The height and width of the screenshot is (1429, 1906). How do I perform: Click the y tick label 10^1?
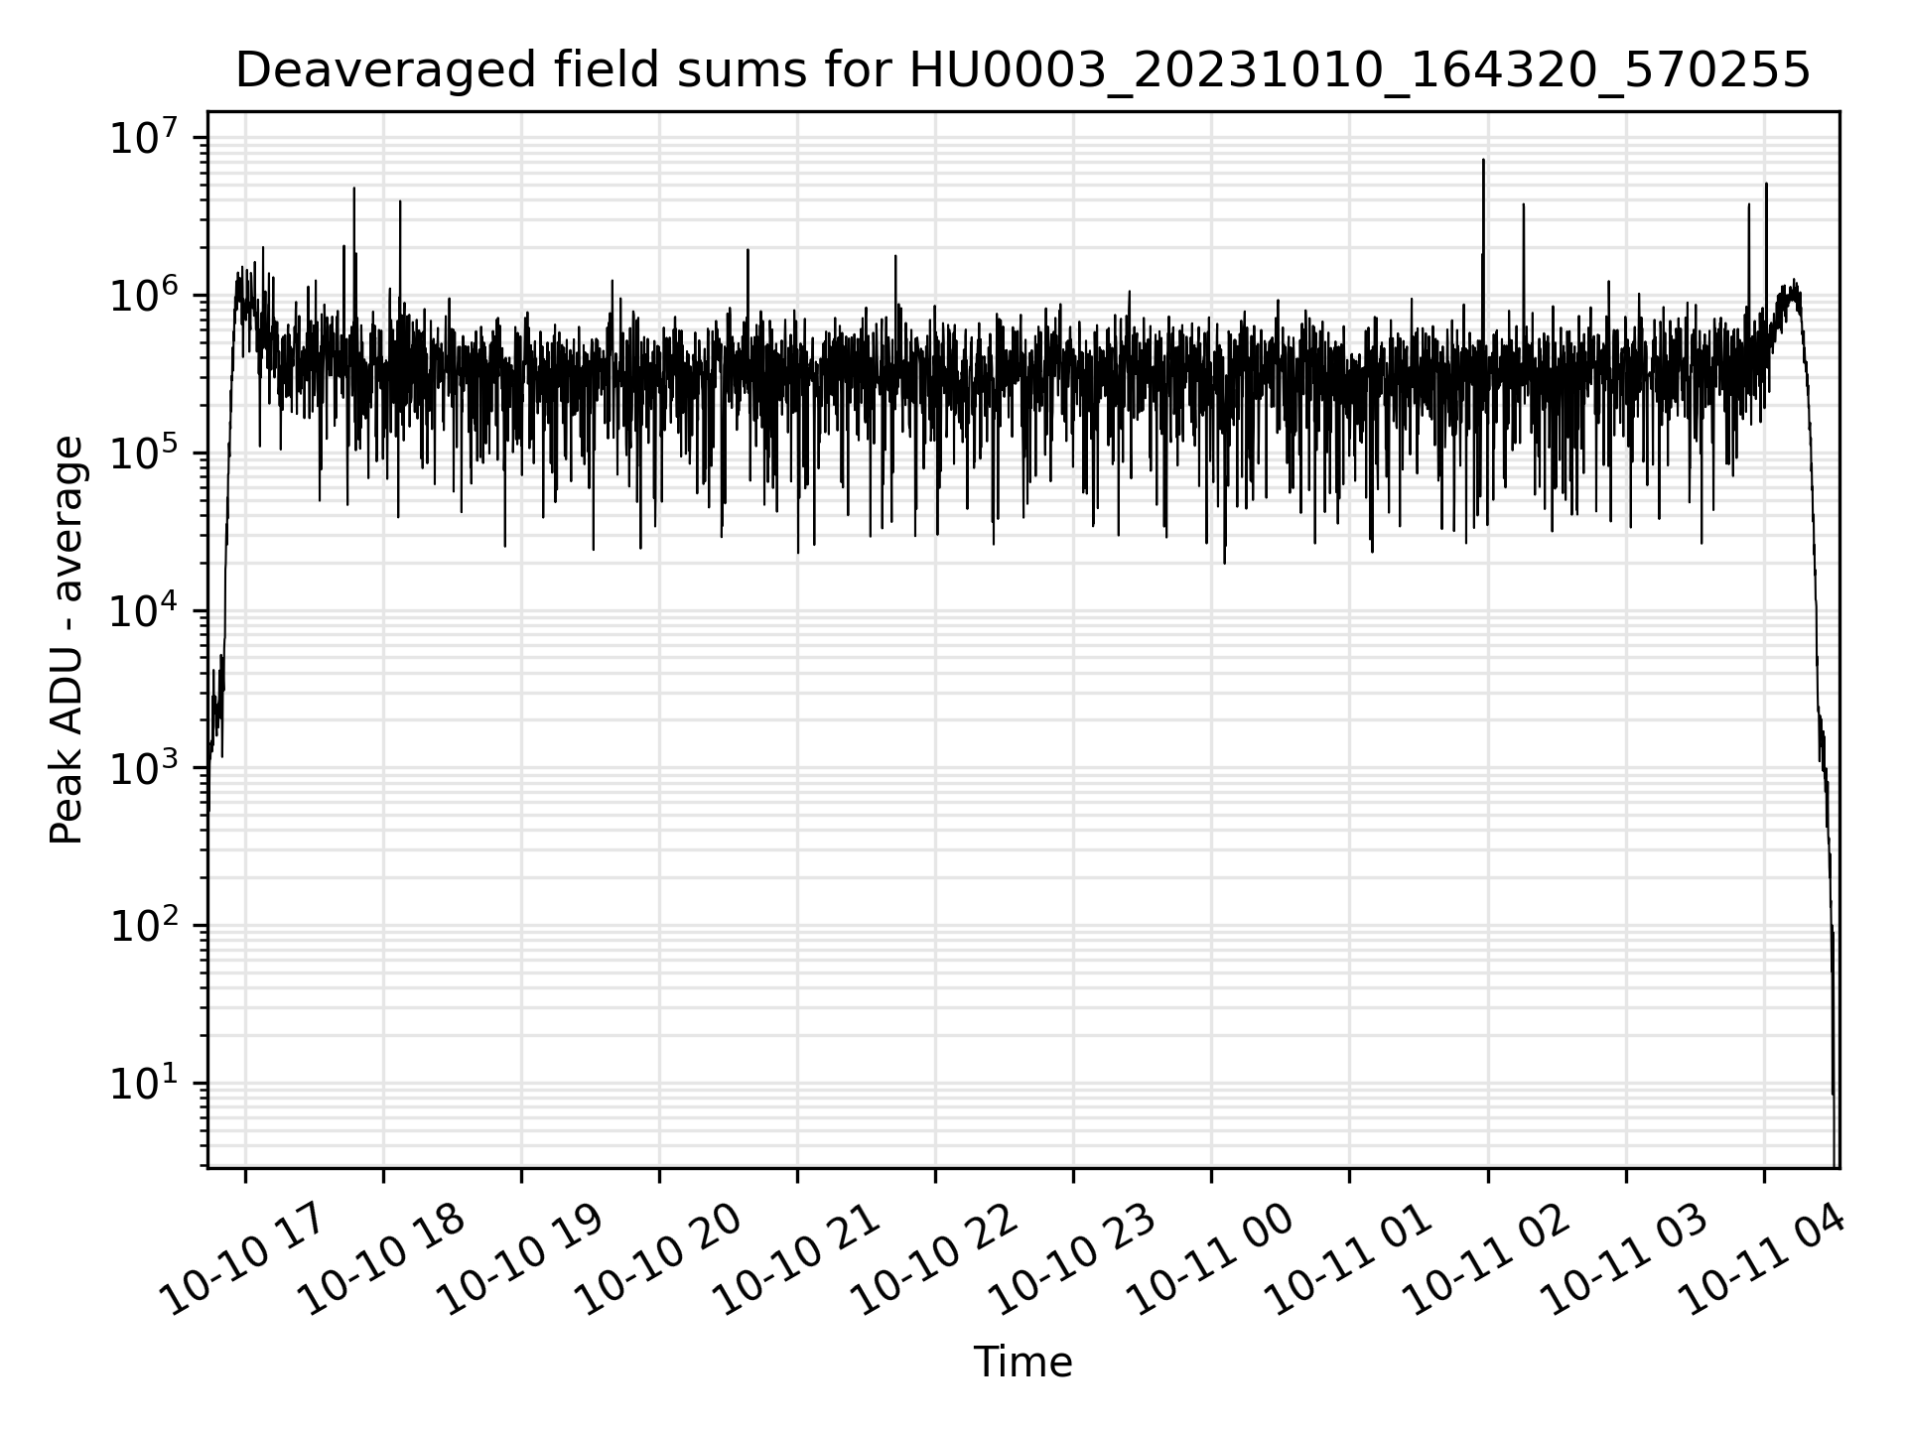(145, 1083)
